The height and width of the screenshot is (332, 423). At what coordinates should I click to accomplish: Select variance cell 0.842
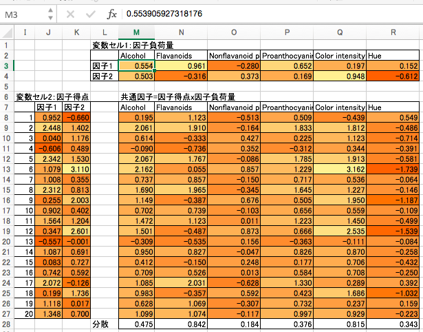click(x=181, y=324)
